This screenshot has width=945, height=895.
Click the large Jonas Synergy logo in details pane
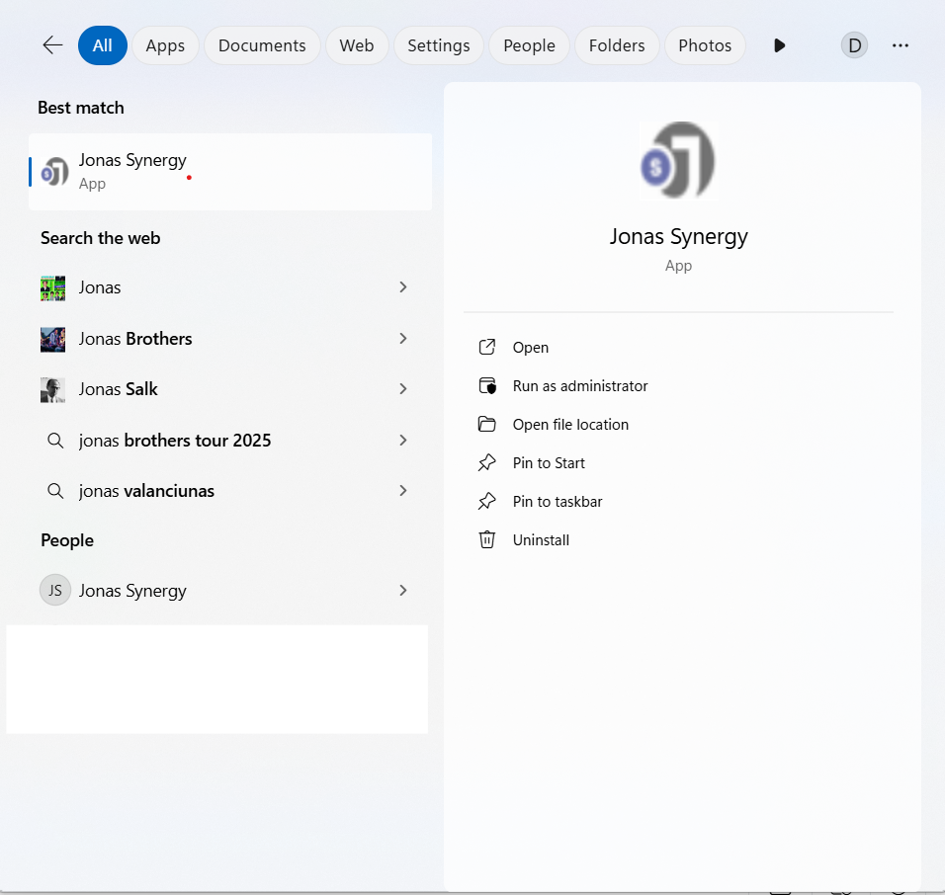[x=677, y=161]
